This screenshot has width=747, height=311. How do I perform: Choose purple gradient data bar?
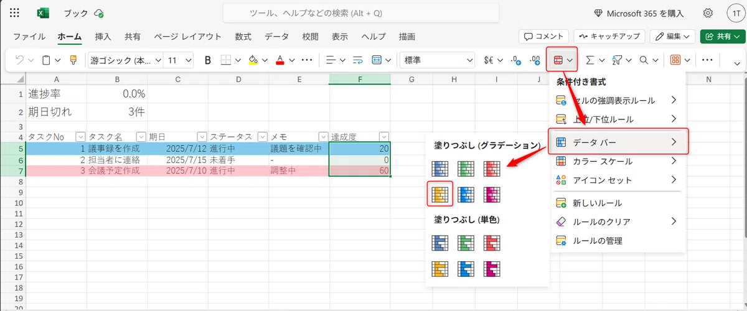(x=492, y=195)
